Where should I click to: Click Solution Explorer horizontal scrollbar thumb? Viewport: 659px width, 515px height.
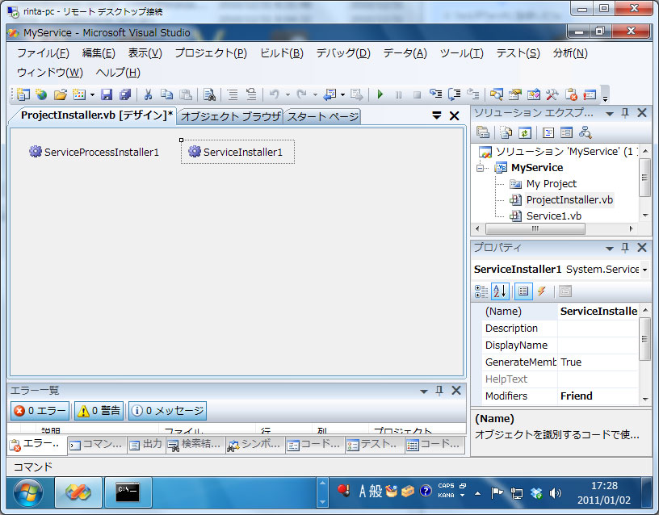coord(535,229)
